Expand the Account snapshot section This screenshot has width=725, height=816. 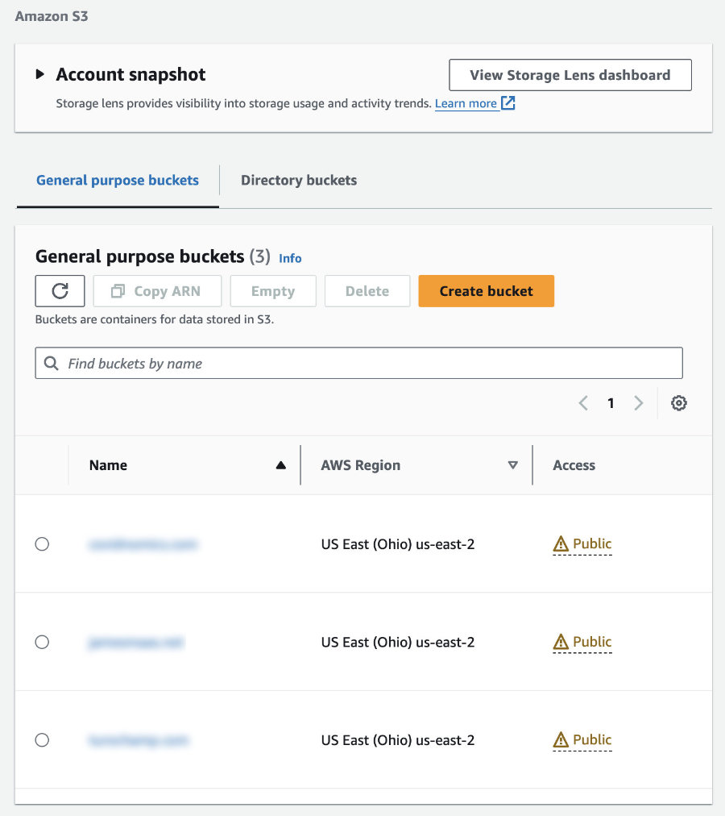point(40,74)
